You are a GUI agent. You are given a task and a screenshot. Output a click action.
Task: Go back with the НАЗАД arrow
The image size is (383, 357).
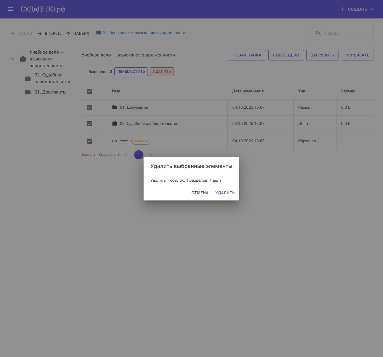coord(13,33)
